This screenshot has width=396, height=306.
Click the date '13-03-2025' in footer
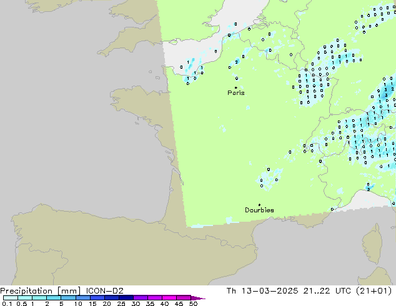[270, 291]
